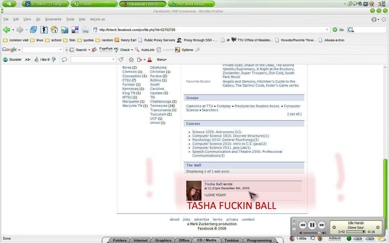Switch to the CD / Media tab
The height and width of the screenshot is (243, 389).
(207, 240)
